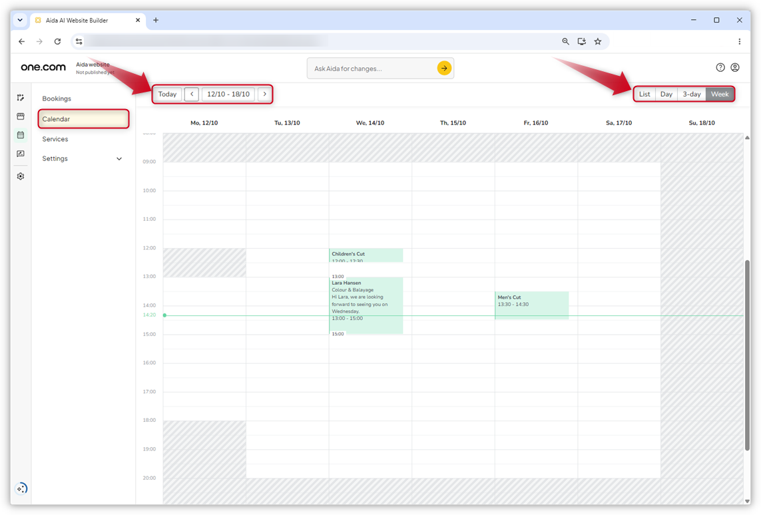
Task: Open the website editor icon in left rail
Action: tap(21, 97)
